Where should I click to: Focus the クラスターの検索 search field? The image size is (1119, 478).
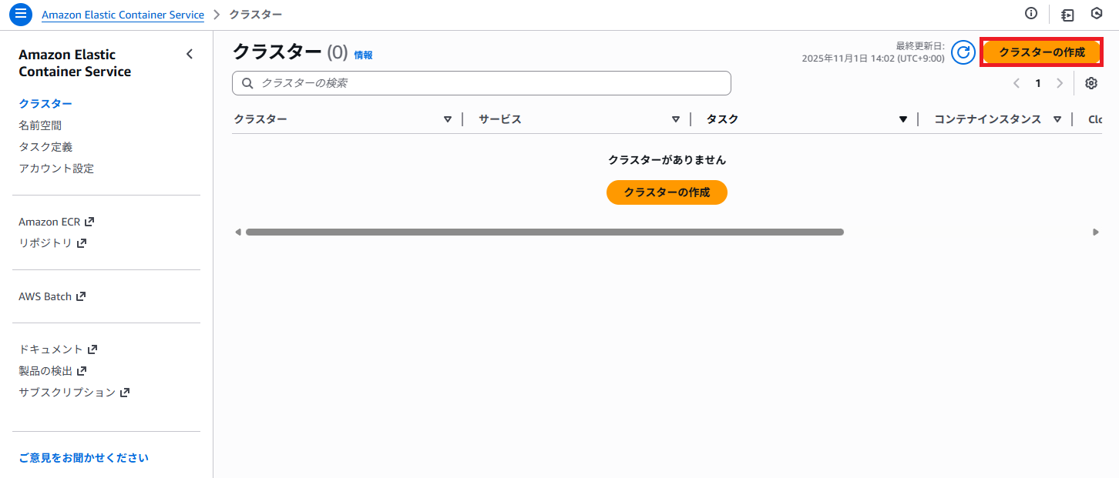pos(482,83)
